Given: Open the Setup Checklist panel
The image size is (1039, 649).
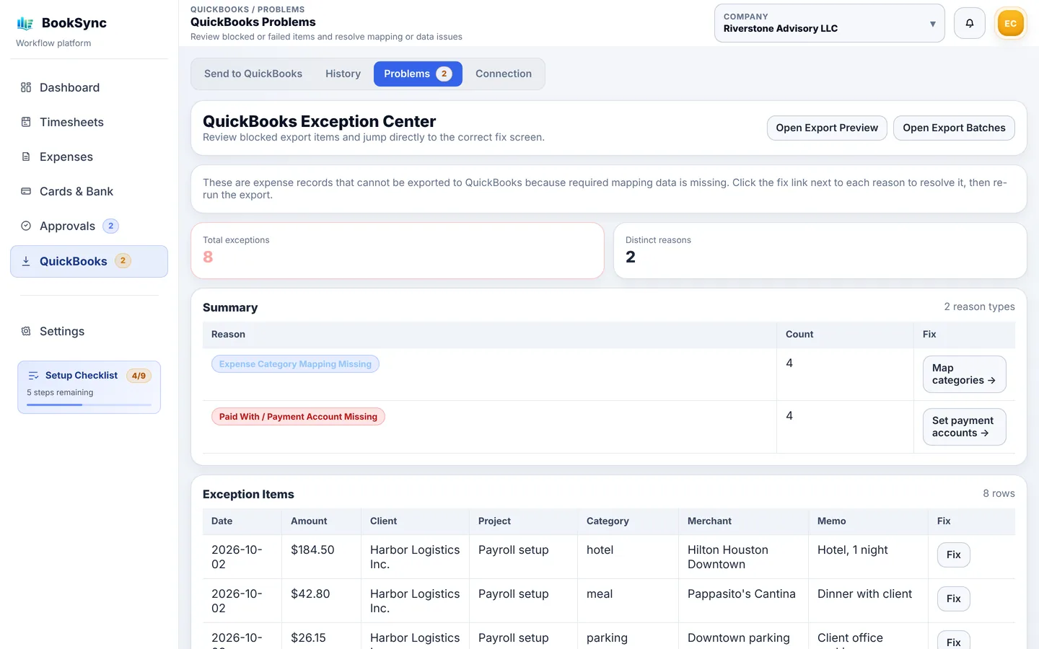Looking at the screenshot, I should point(89,387).
